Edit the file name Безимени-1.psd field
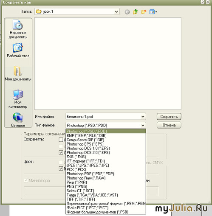Viewport: 212px width, 216px height. tap(106, 117)
